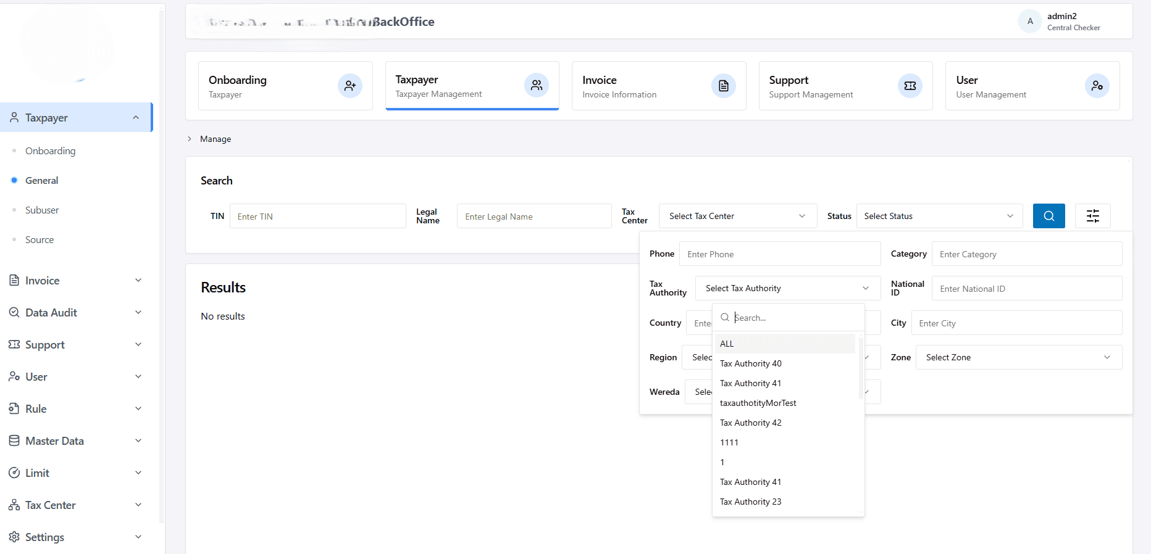The image size is (1151, 554).
Task: Click the Data Audit sidebar icon
Action: 14,312
